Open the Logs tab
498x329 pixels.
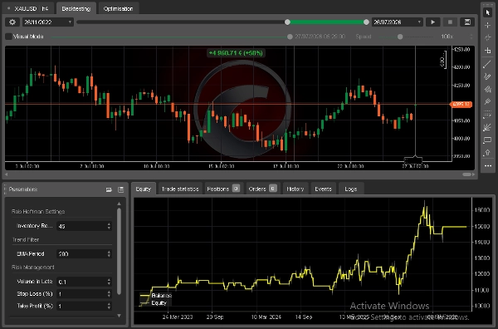351,189
